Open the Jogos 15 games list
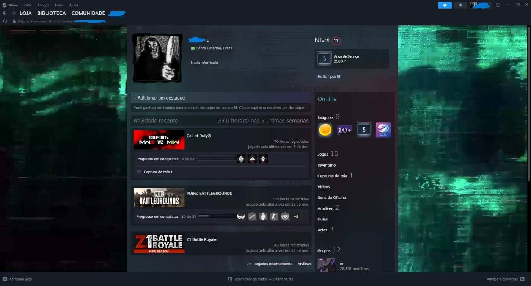 coord(328,154)
